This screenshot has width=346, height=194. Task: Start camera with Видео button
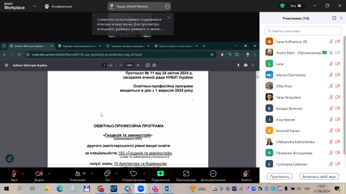click(x=39, y=176)
